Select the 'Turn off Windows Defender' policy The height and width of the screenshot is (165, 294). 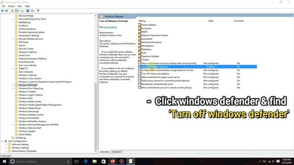point(197,66)
